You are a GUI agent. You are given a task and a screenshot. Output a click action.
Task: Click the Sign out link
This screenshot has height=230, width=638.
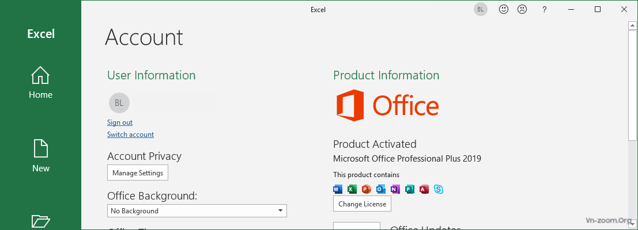tap(120, 122)
